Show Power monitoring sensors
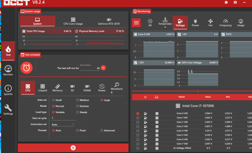This screenshot has width=252, height=153. click(x=195, y=23)
